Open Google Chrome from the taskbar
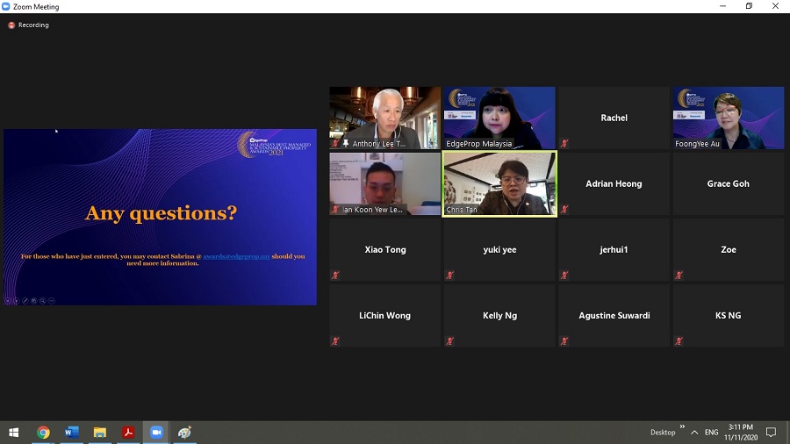 [43, 433]
